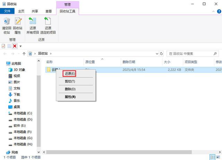222x160 pixels.
Task: Switch to the 共享 ribbon tab
Action: coord(35,11)
